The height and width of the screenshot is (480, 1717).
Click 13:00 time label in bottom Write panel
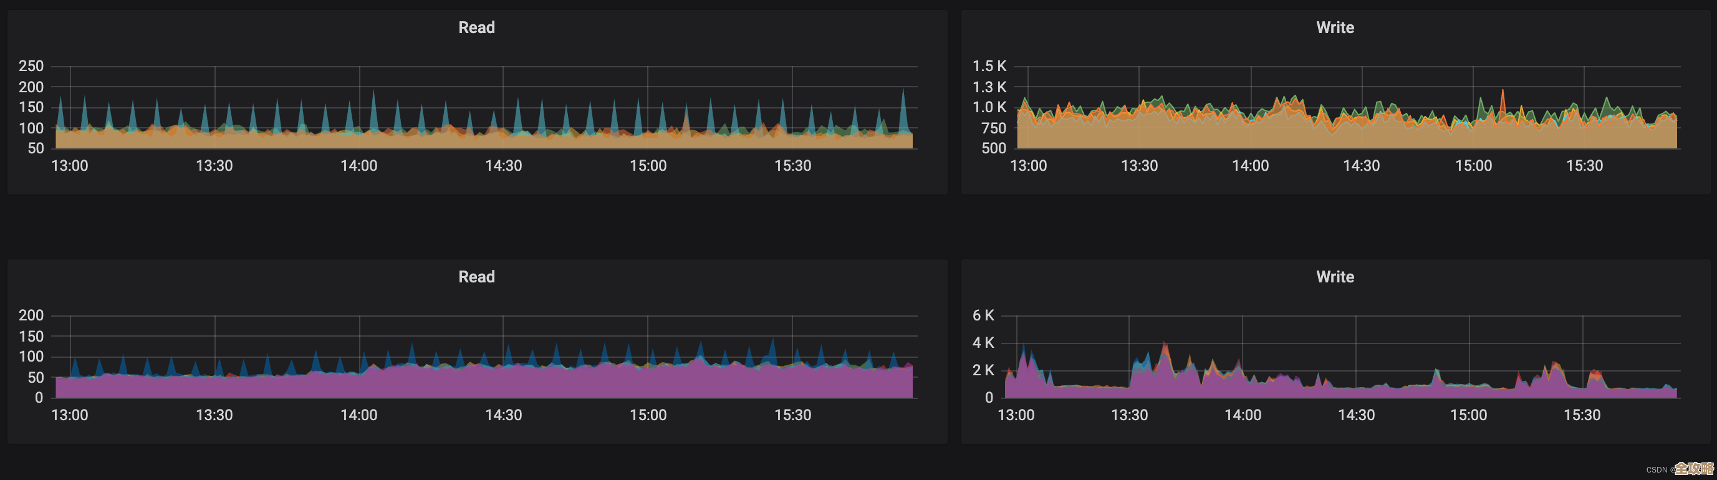click(1015, 415)
